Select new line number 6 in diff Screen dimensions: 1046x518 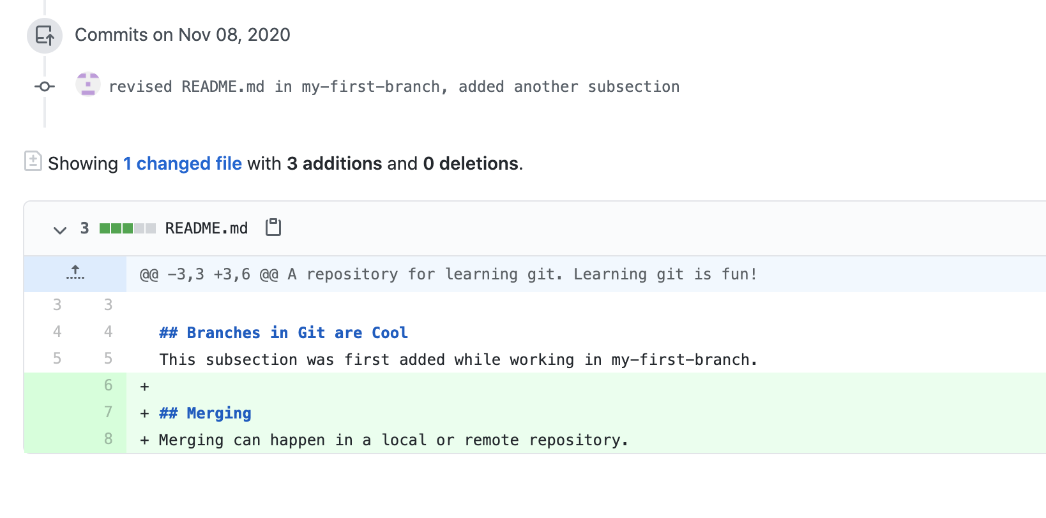tap(108, 385)
